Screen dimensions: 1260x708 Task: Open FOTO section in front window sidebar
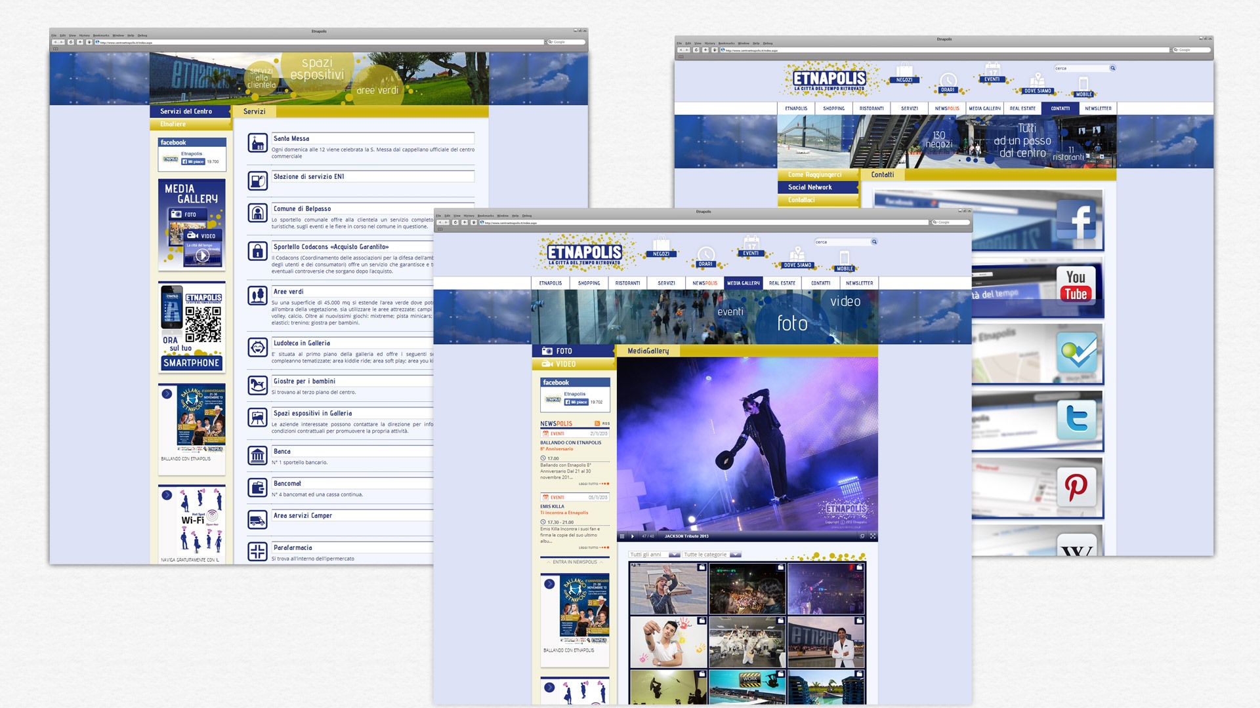click(574, 351)
